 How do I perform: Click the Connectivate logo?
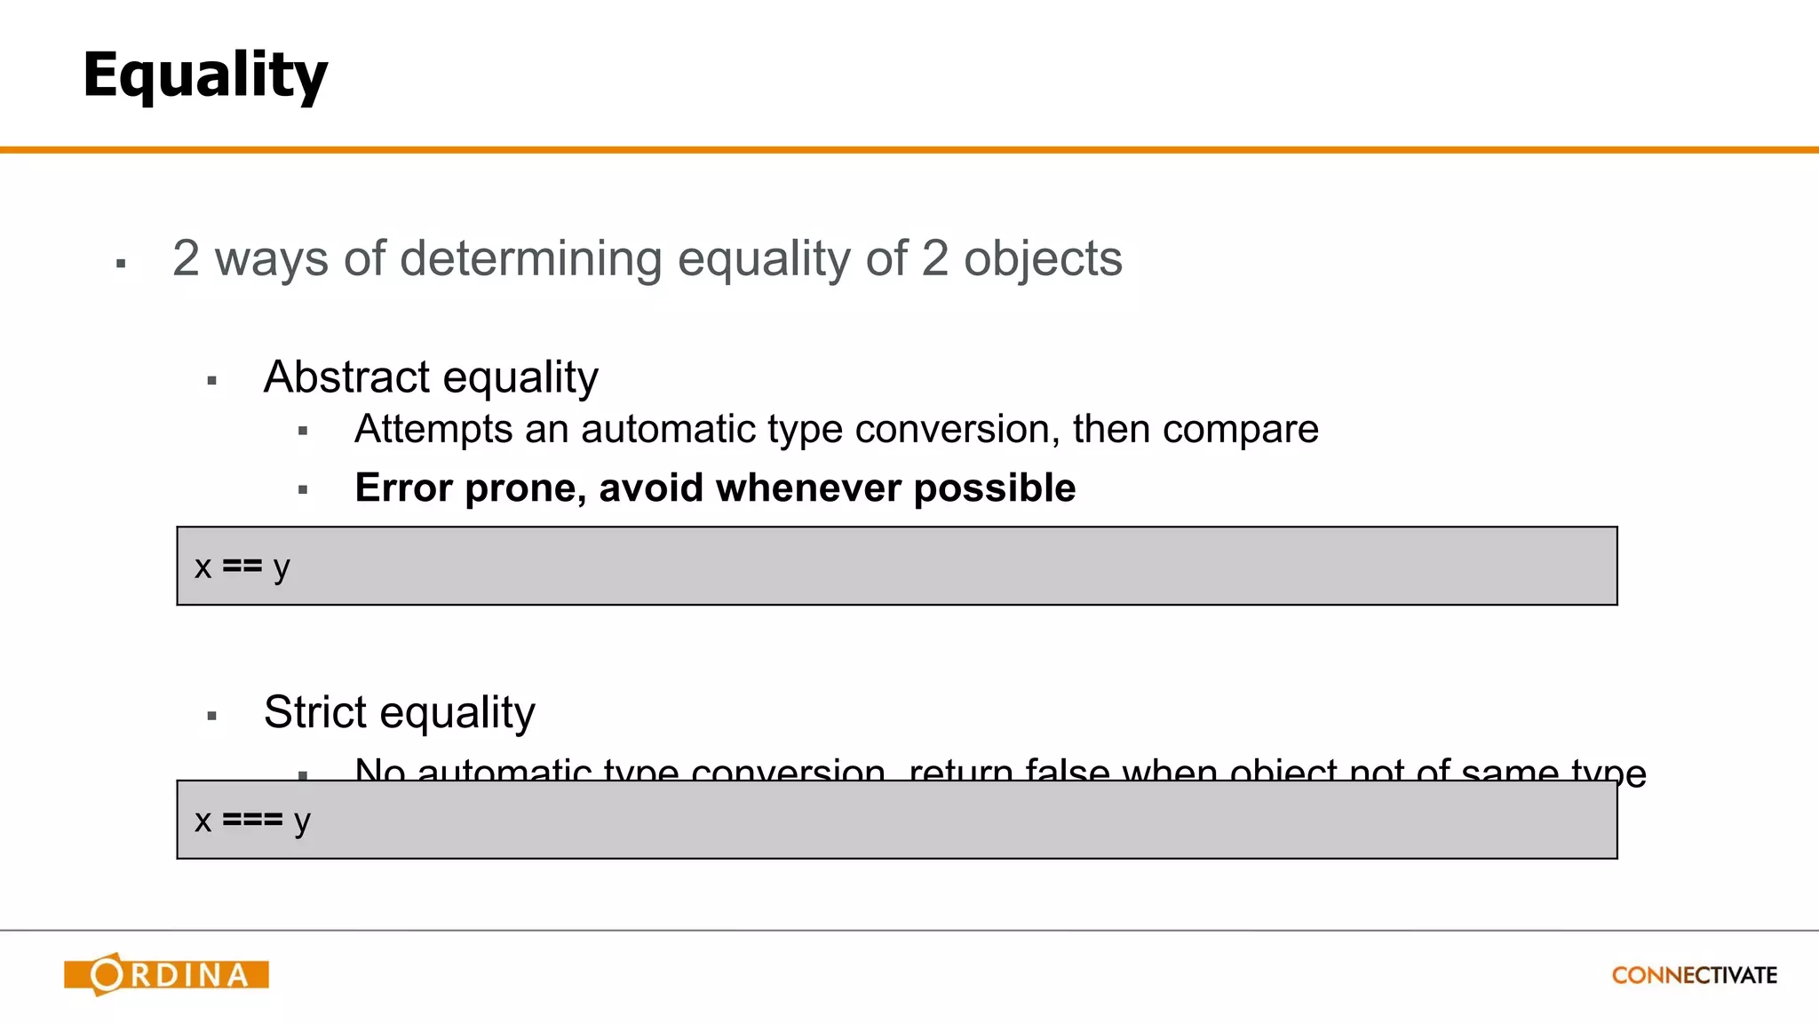(x=1694, y=975)
